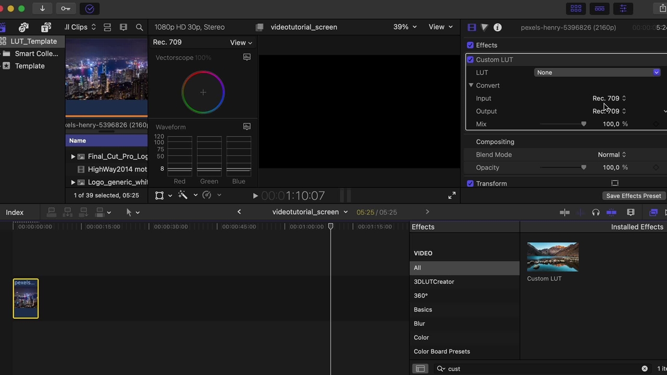Select the Color effects category
This screenshot has height=375, width=667.
pyautogui.click(x=421, y=337)
